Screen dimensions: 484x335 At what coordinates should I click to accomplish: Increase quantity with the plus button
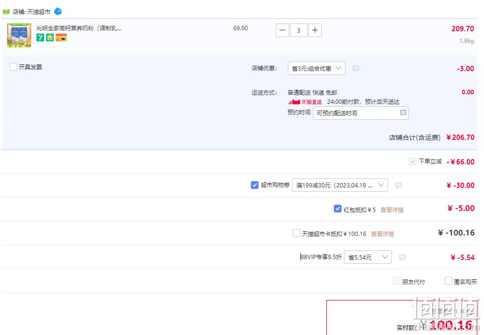click(x=315, y=30)
